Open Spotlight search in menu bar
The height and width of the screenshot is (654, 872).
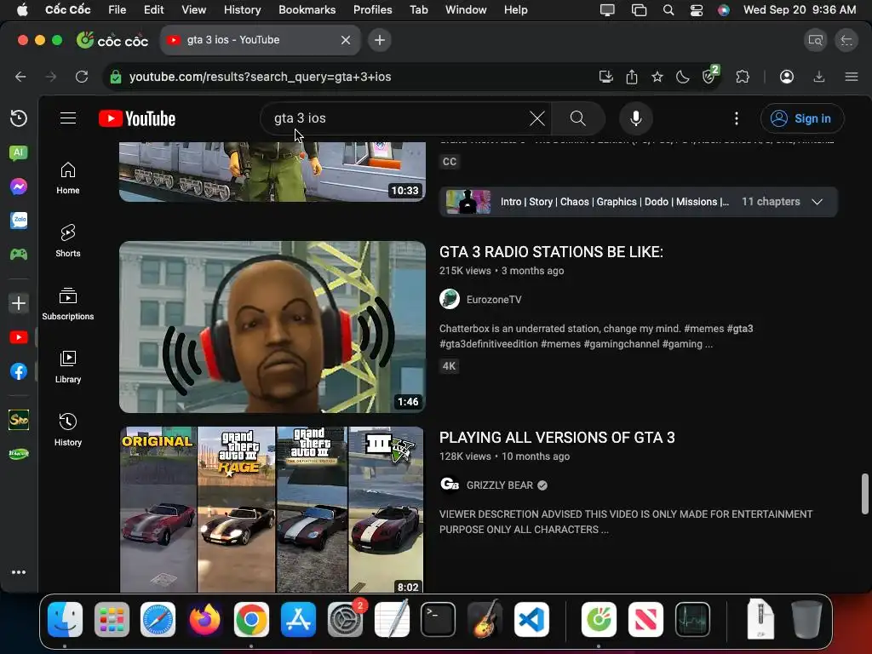(x=668, y=10)
